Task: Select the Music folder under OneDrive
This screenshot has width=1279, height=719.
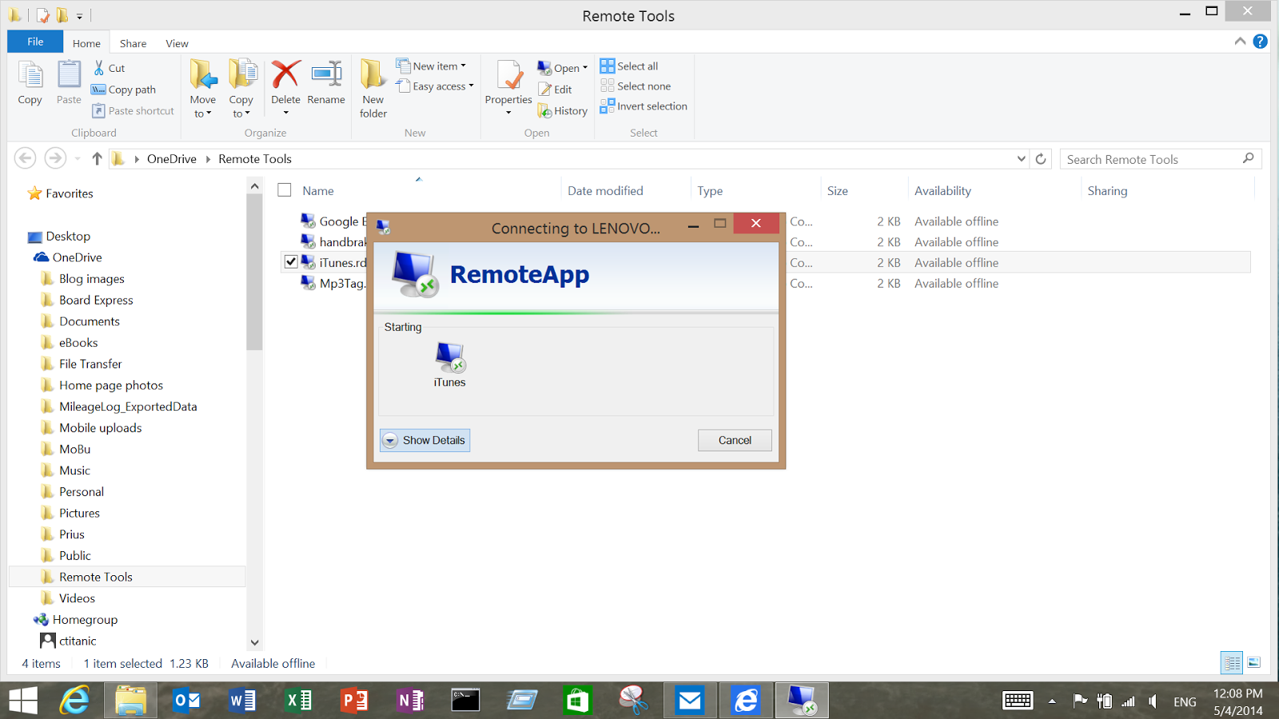Action: (75, 471)
